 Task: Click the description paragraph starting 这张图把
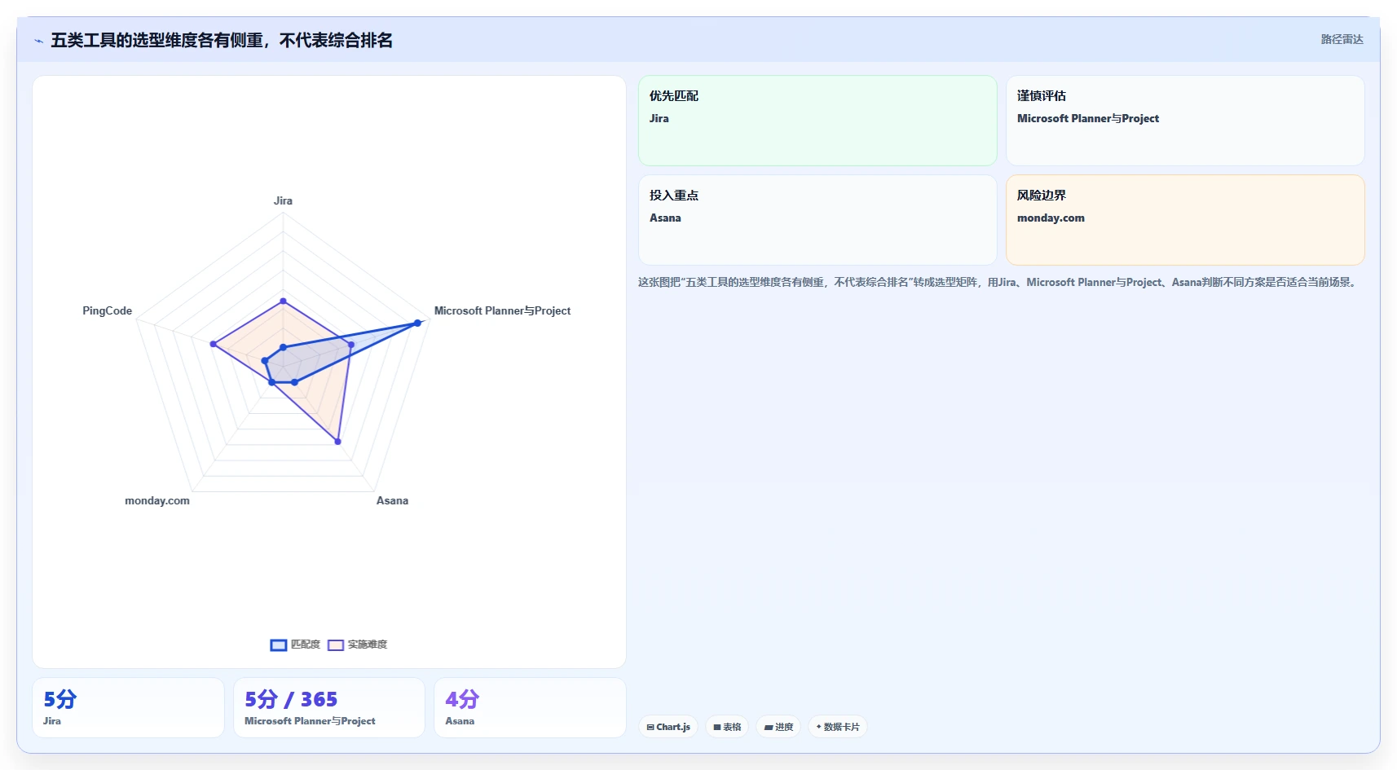998,282
